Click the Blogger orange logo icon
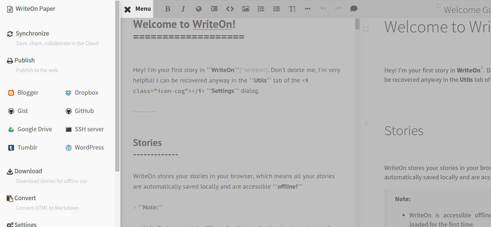Viewport: 491px width, 227px height. (11, 93)
